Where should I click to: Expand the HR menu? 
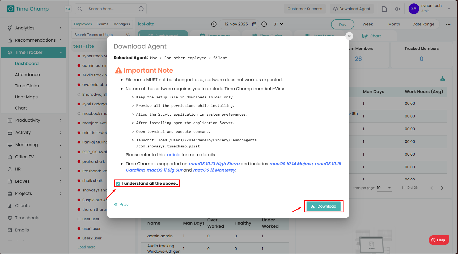click(x=61, y=169)
